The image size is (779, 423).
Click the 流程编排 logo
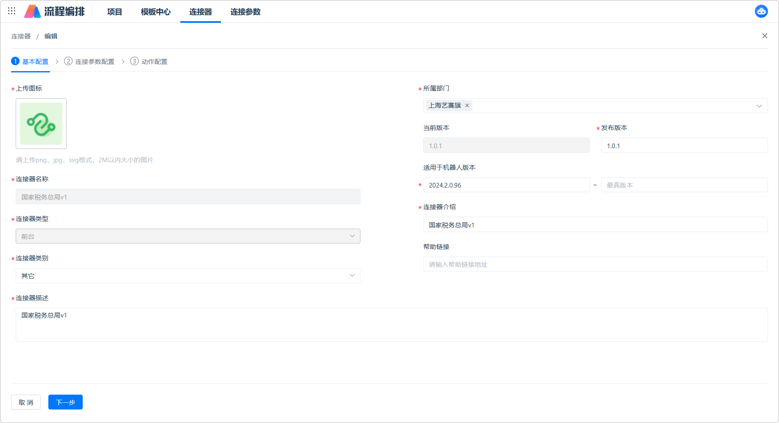pyautogui.click(x=55, y=11)
